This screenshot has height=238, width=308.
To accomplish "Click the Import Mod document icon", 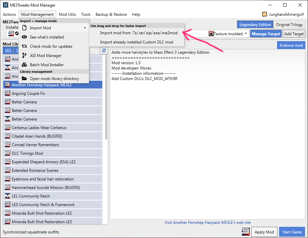I will click(24, 28).
